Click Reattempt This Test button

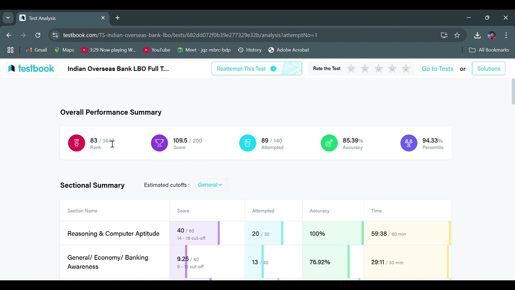pyautogui.click(x=257, y=68)
